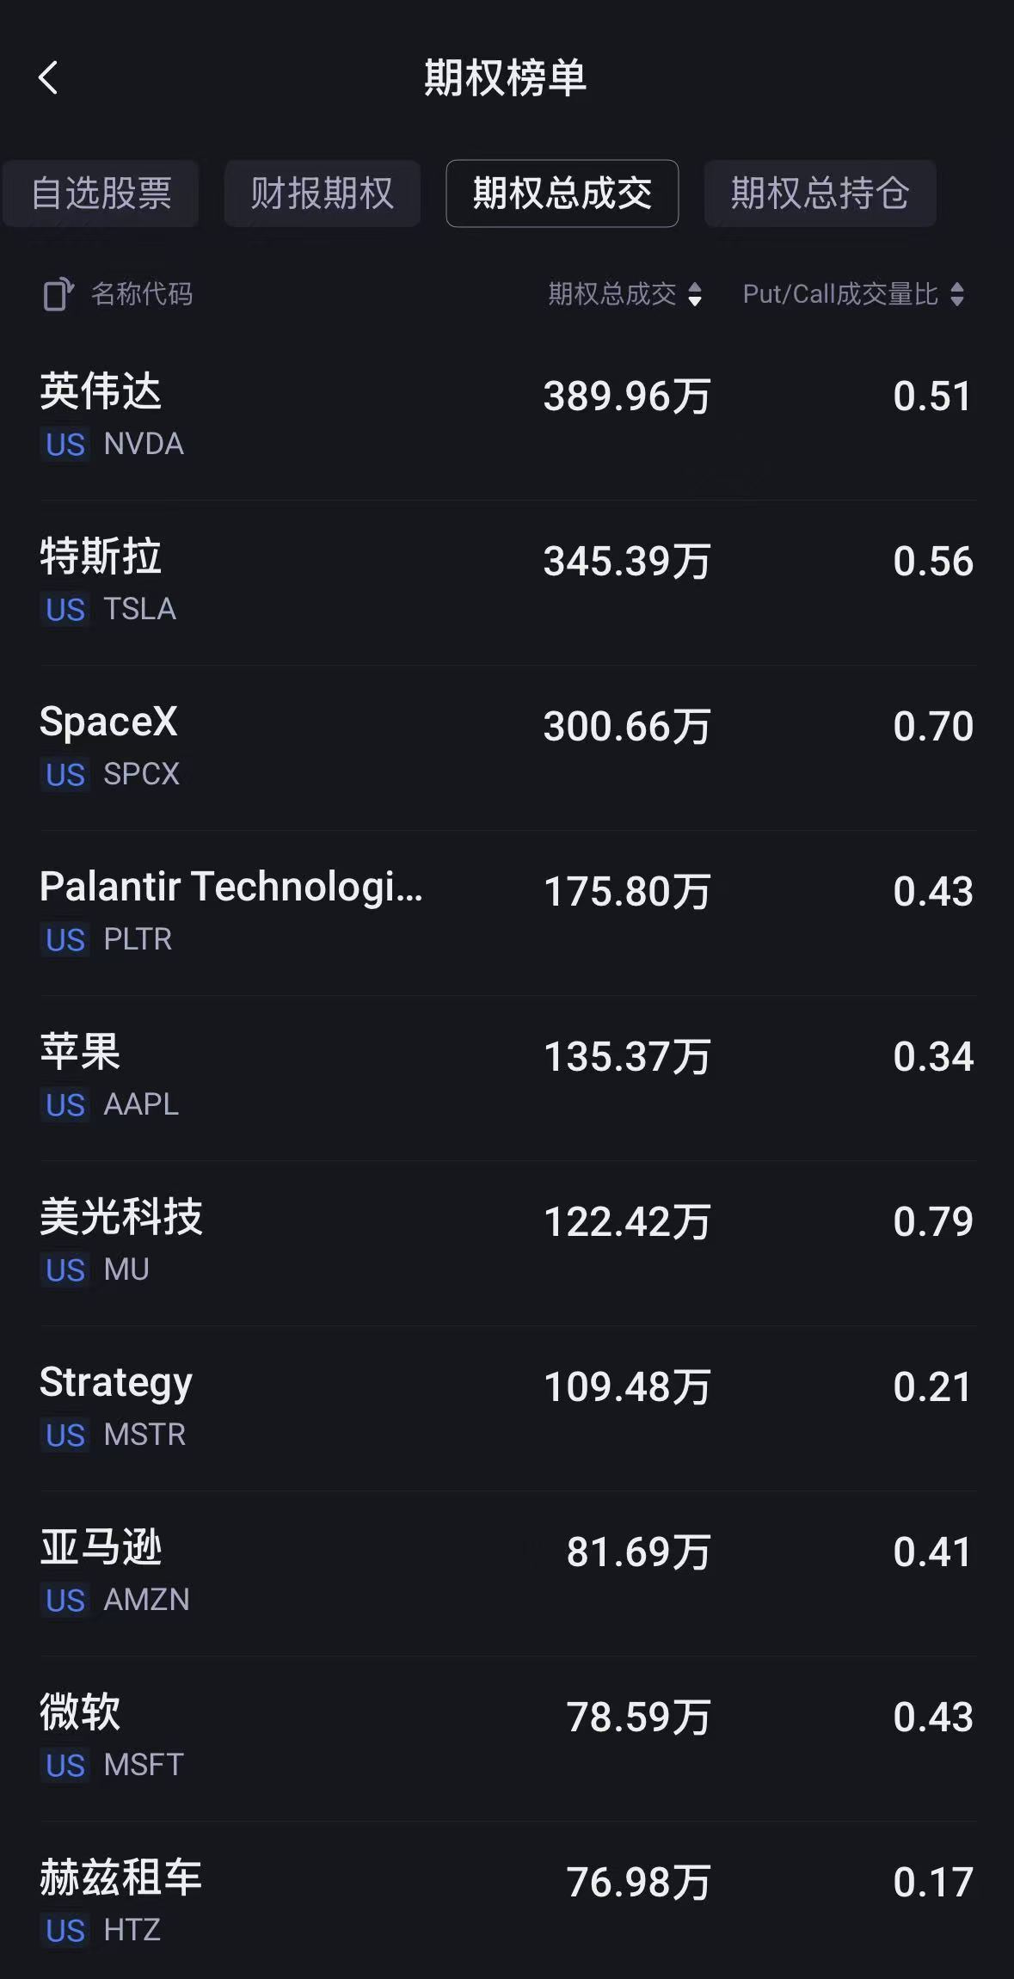
Task: Open the 美光科技 MU row
Action: 507,1243
